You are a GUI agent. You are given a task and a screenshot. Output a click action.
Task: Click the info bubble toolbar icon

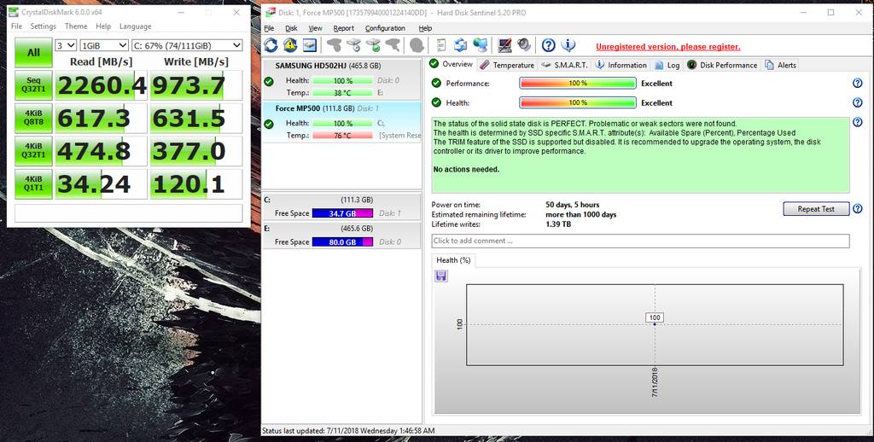(568, 46)
